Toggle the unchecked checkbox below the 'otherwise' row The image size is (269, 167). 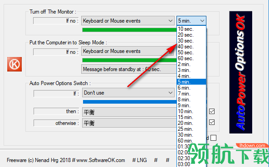point(213,138)
